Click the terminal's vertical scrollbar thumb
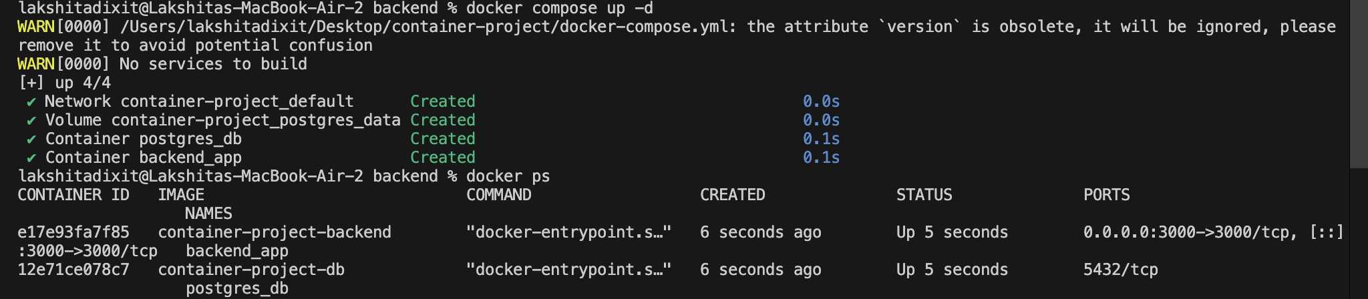The width and height of the screenshot is (1368, 299). (1359, 83)
